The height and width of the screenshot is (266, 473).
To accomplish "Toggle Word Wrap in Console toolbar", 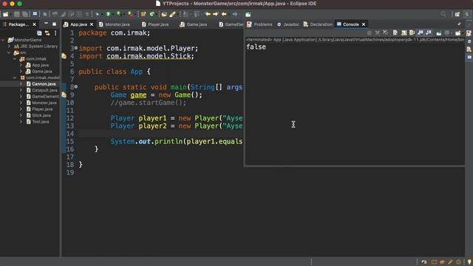I will pos(412,33).
